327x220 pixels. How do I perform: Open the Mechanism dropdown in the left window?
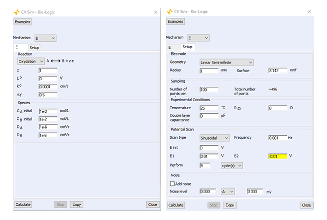coord(45,38)
